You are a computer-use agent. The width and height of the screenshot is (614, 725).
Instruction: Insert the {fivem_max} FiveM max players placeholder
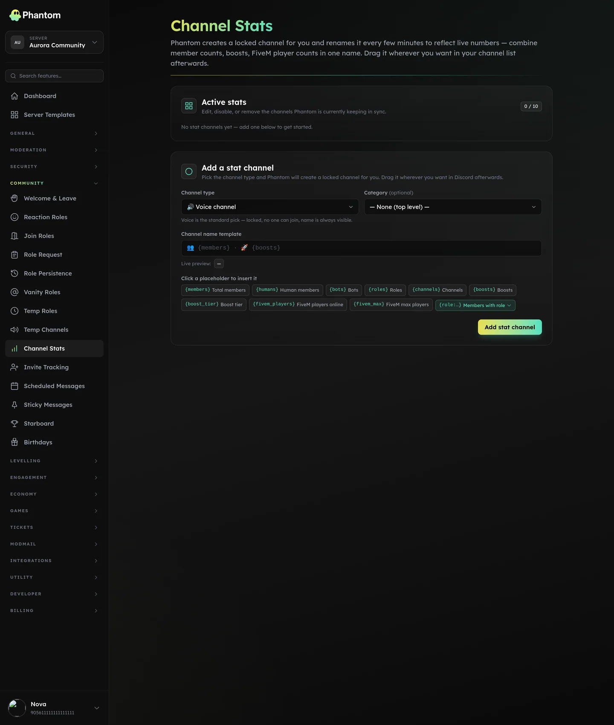391,304
